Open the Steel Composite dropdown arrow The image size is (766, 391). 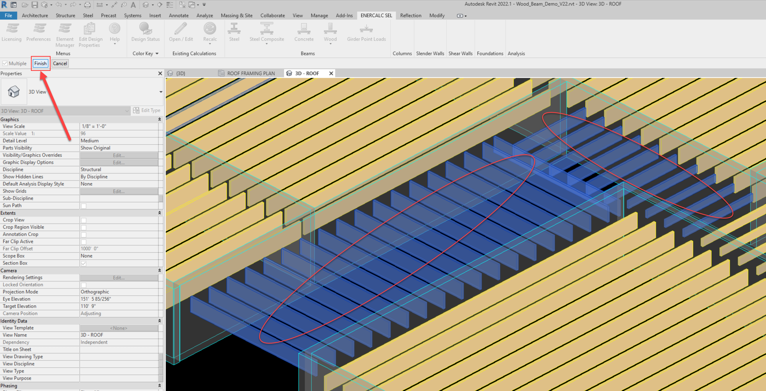point(267,44)
